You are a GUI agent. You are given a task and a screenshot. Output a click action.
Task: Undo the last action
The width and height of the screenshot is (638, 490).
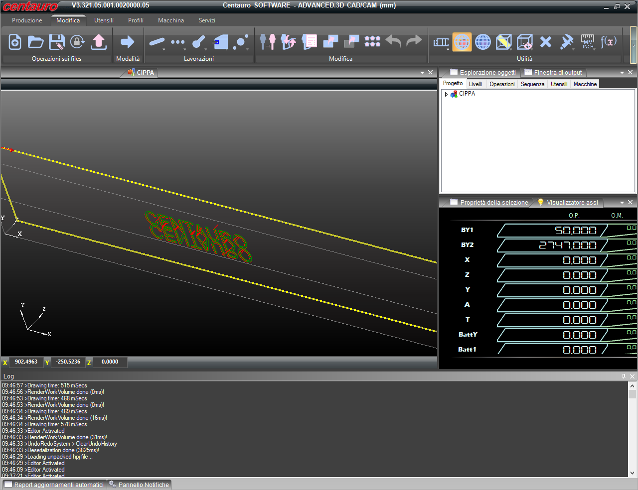(393, 41)
